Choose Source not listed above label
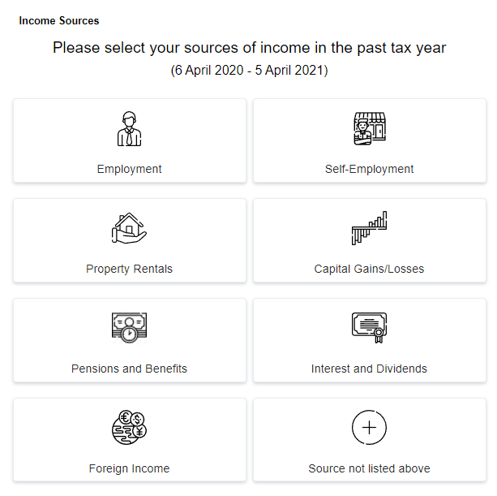 (x=369, y=468)
